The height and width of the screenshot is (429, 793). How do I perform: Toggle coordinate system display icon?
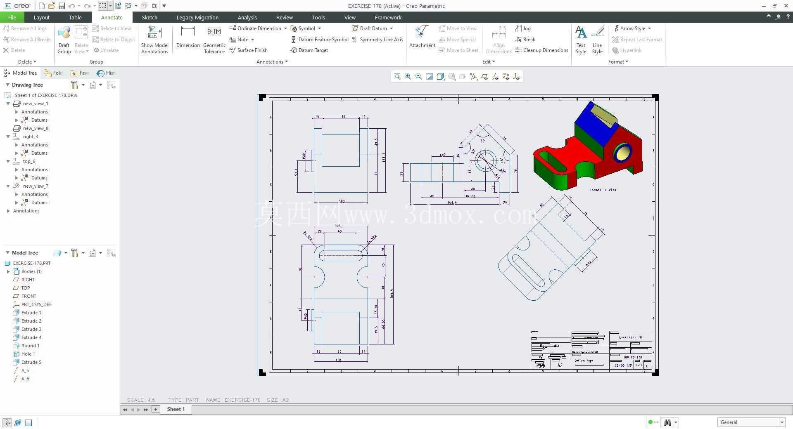tap(517, 76)
